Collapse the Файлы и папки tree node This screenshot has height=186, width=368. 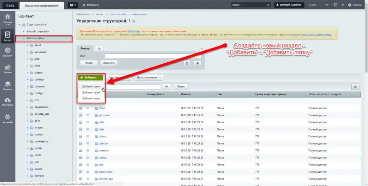pos(24,39)
